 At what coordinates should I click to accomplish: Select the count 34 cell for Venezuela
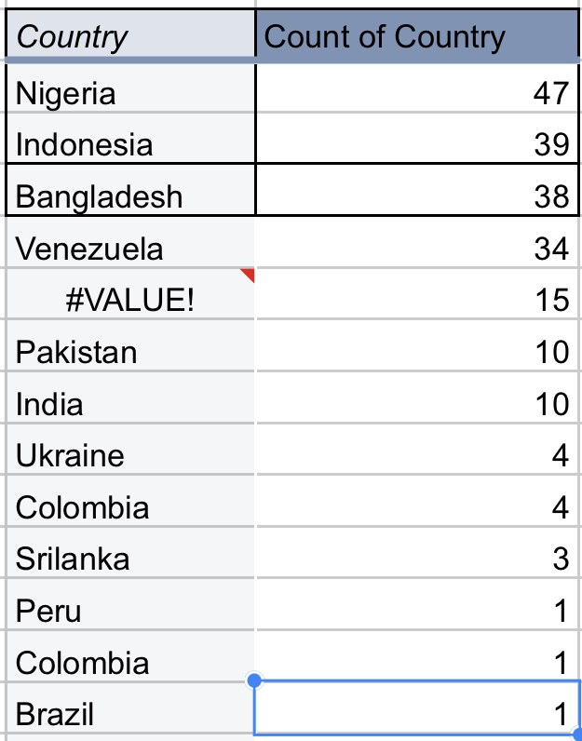tap(417, 242)
